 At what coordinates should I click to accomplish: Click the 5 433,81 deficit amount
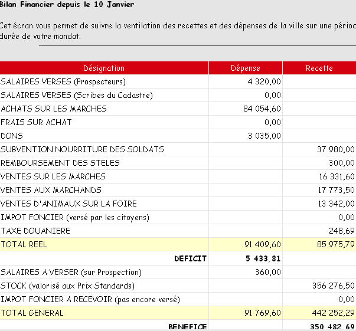(x=263, y=258)
